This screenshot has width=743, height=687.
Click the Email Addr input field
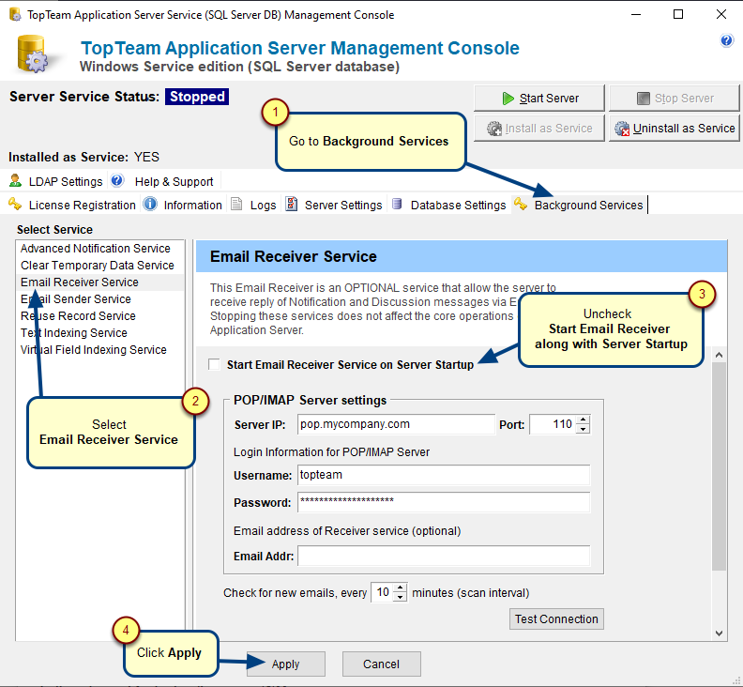pyautogui.click(x=444, y=556)
